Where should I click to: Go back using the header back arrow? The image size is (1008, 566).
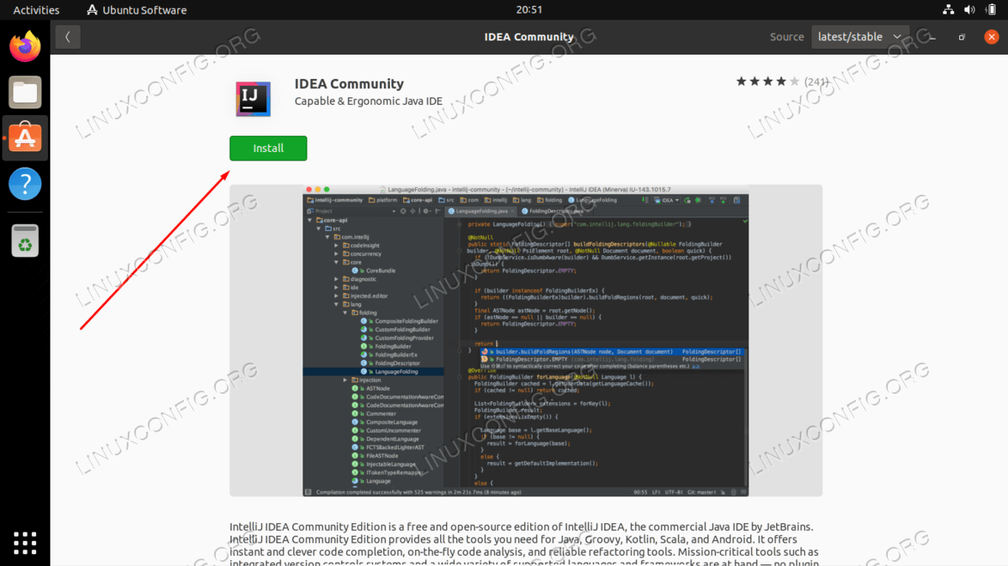(x=67, y=37)
